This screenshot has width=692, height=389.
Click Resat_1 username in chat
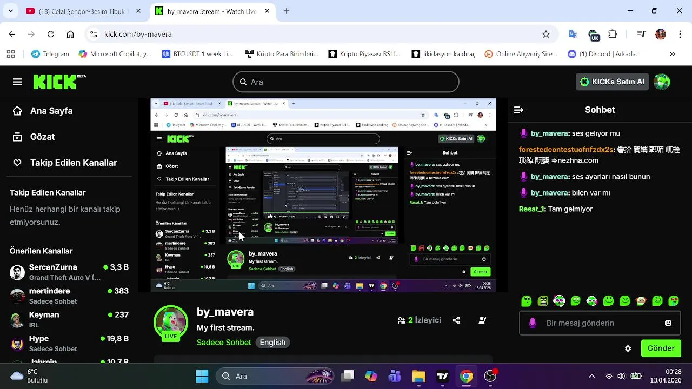(x=532, y=209)
